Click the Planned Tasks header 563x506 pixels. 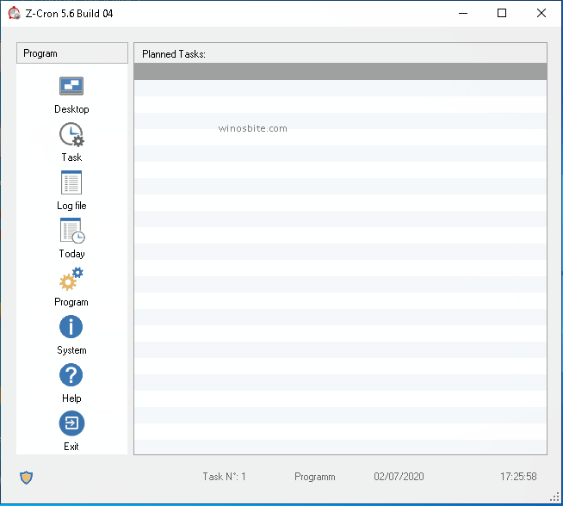coord(340,53)
